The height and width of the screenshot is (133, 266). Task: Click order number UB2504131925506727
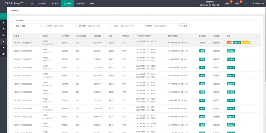click(23, 43)
